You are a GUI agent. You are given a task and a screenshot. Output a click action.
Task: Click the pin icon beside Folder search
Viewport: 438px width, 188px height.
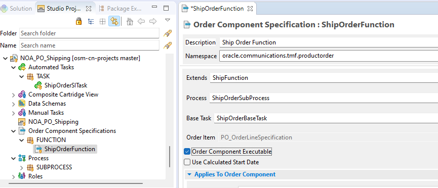pyautogui.click(x=167, y=33)
